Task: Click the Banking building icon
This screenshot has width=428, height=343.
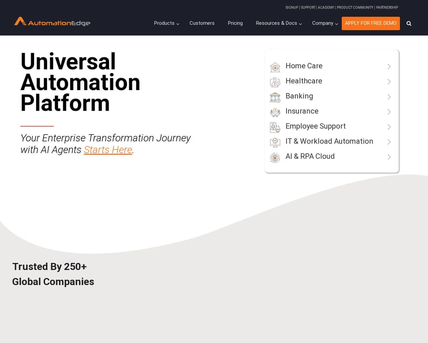Action: click(275, 96)
